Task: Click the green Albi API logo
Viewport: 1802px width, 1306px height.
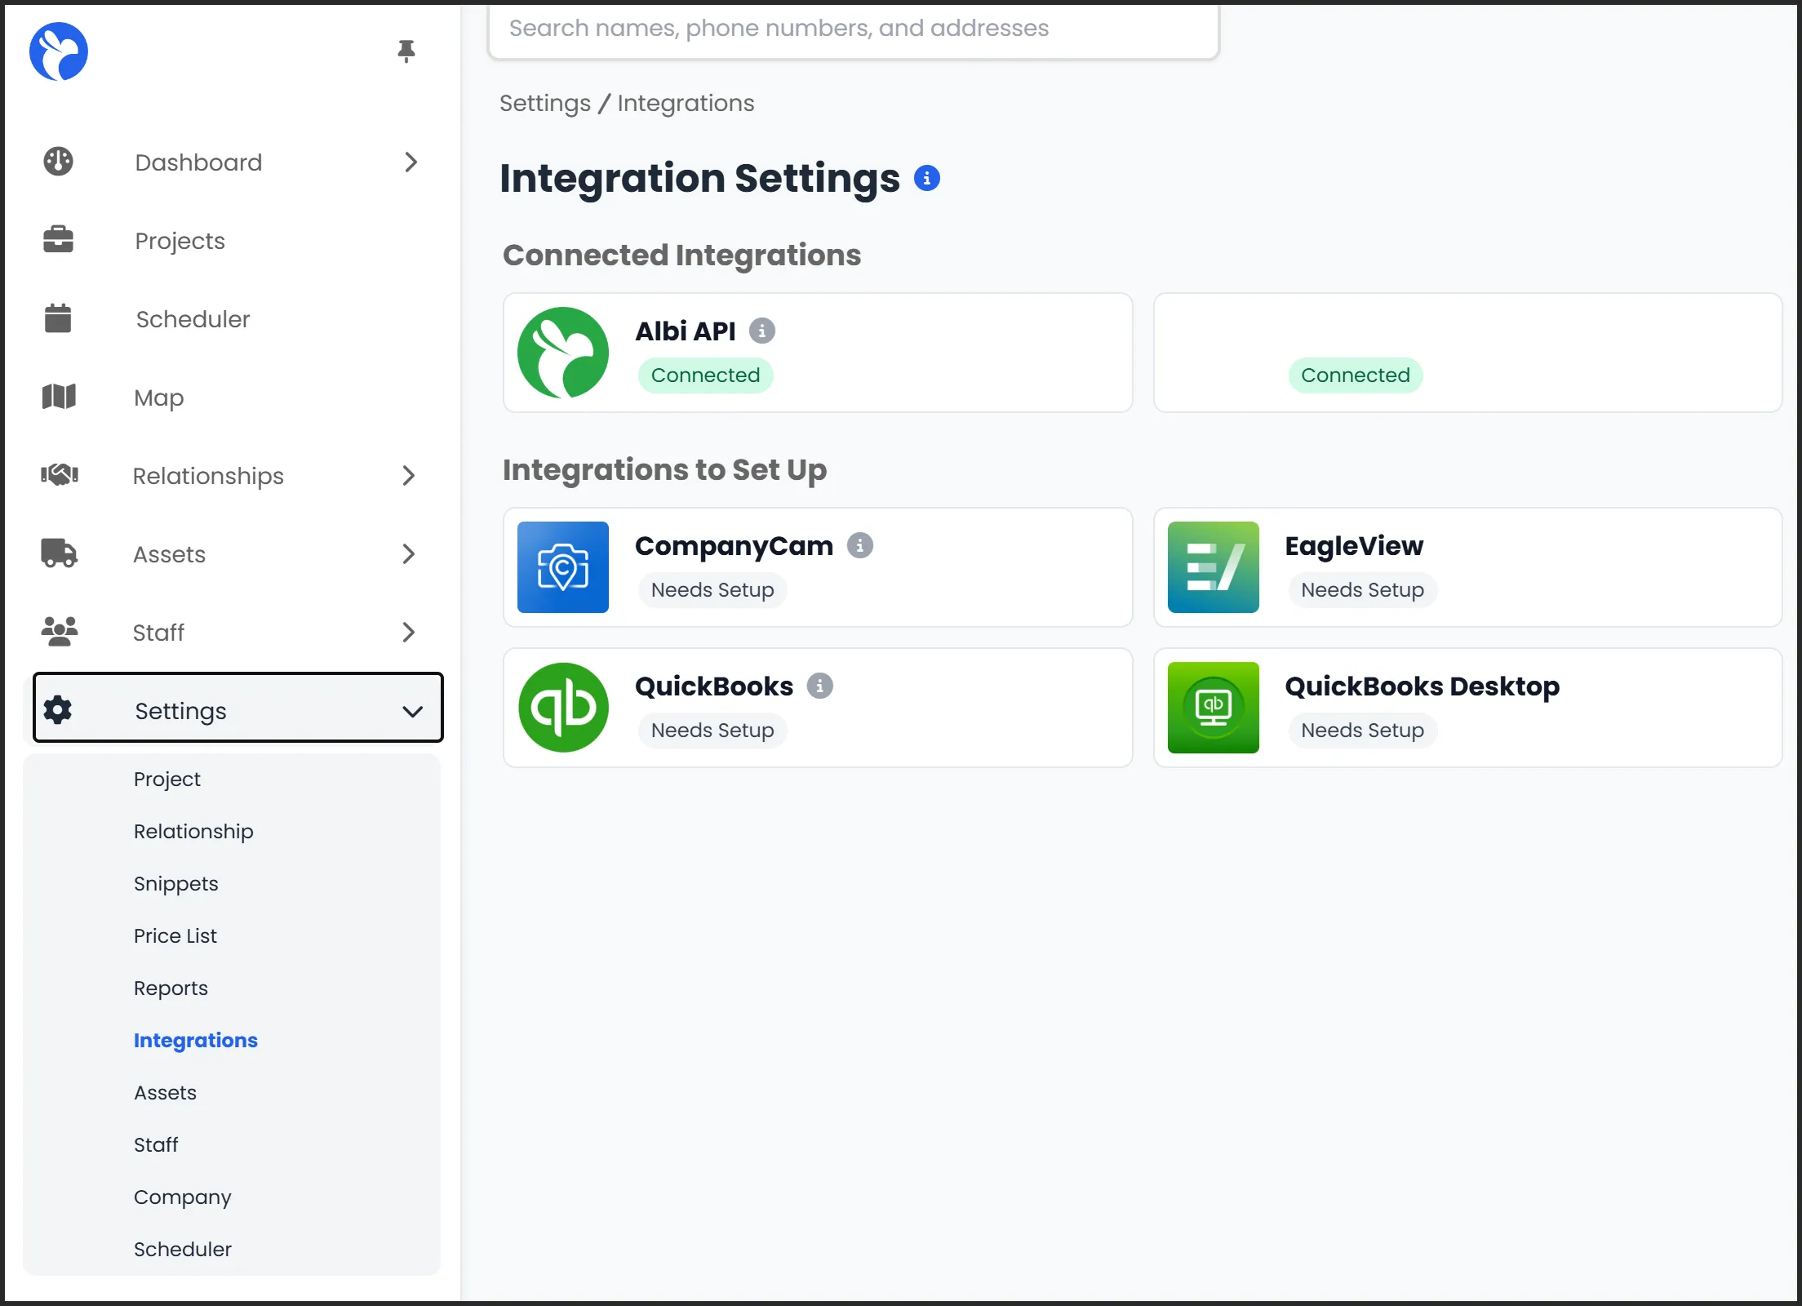Action: point(563,353)
